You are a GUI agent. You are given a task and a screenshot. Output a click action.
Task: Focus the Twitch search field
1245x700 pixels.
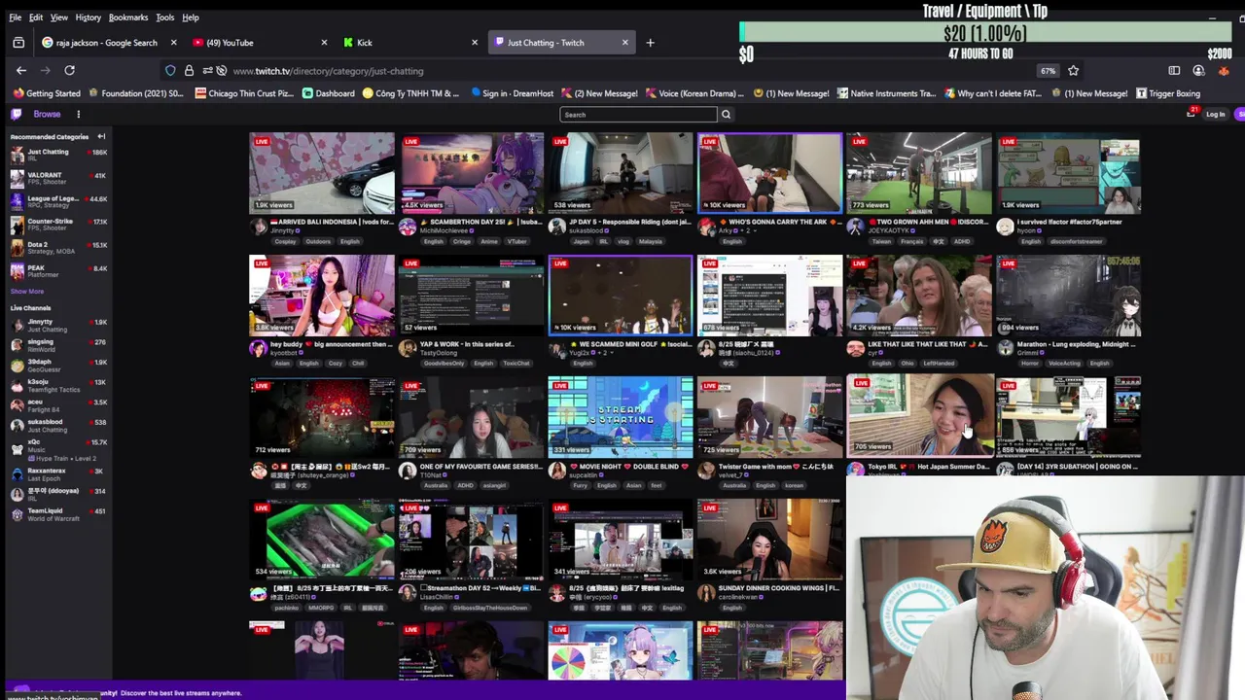638,115
